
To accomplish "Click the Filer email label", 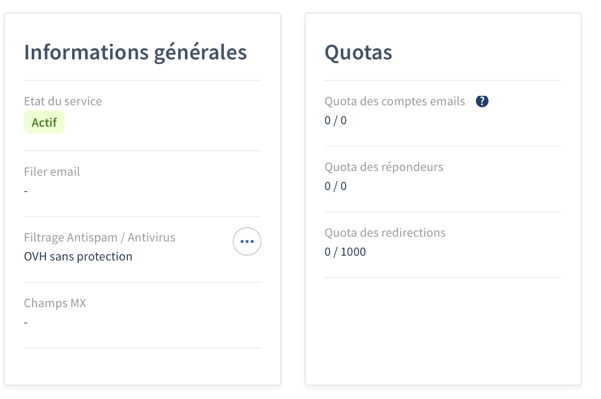I will click(52, 172).
